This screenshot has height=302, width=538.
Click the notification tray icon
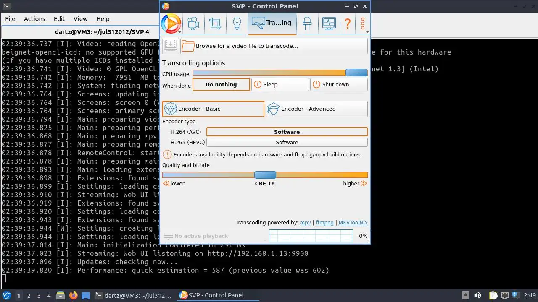[x=515, y=295]
